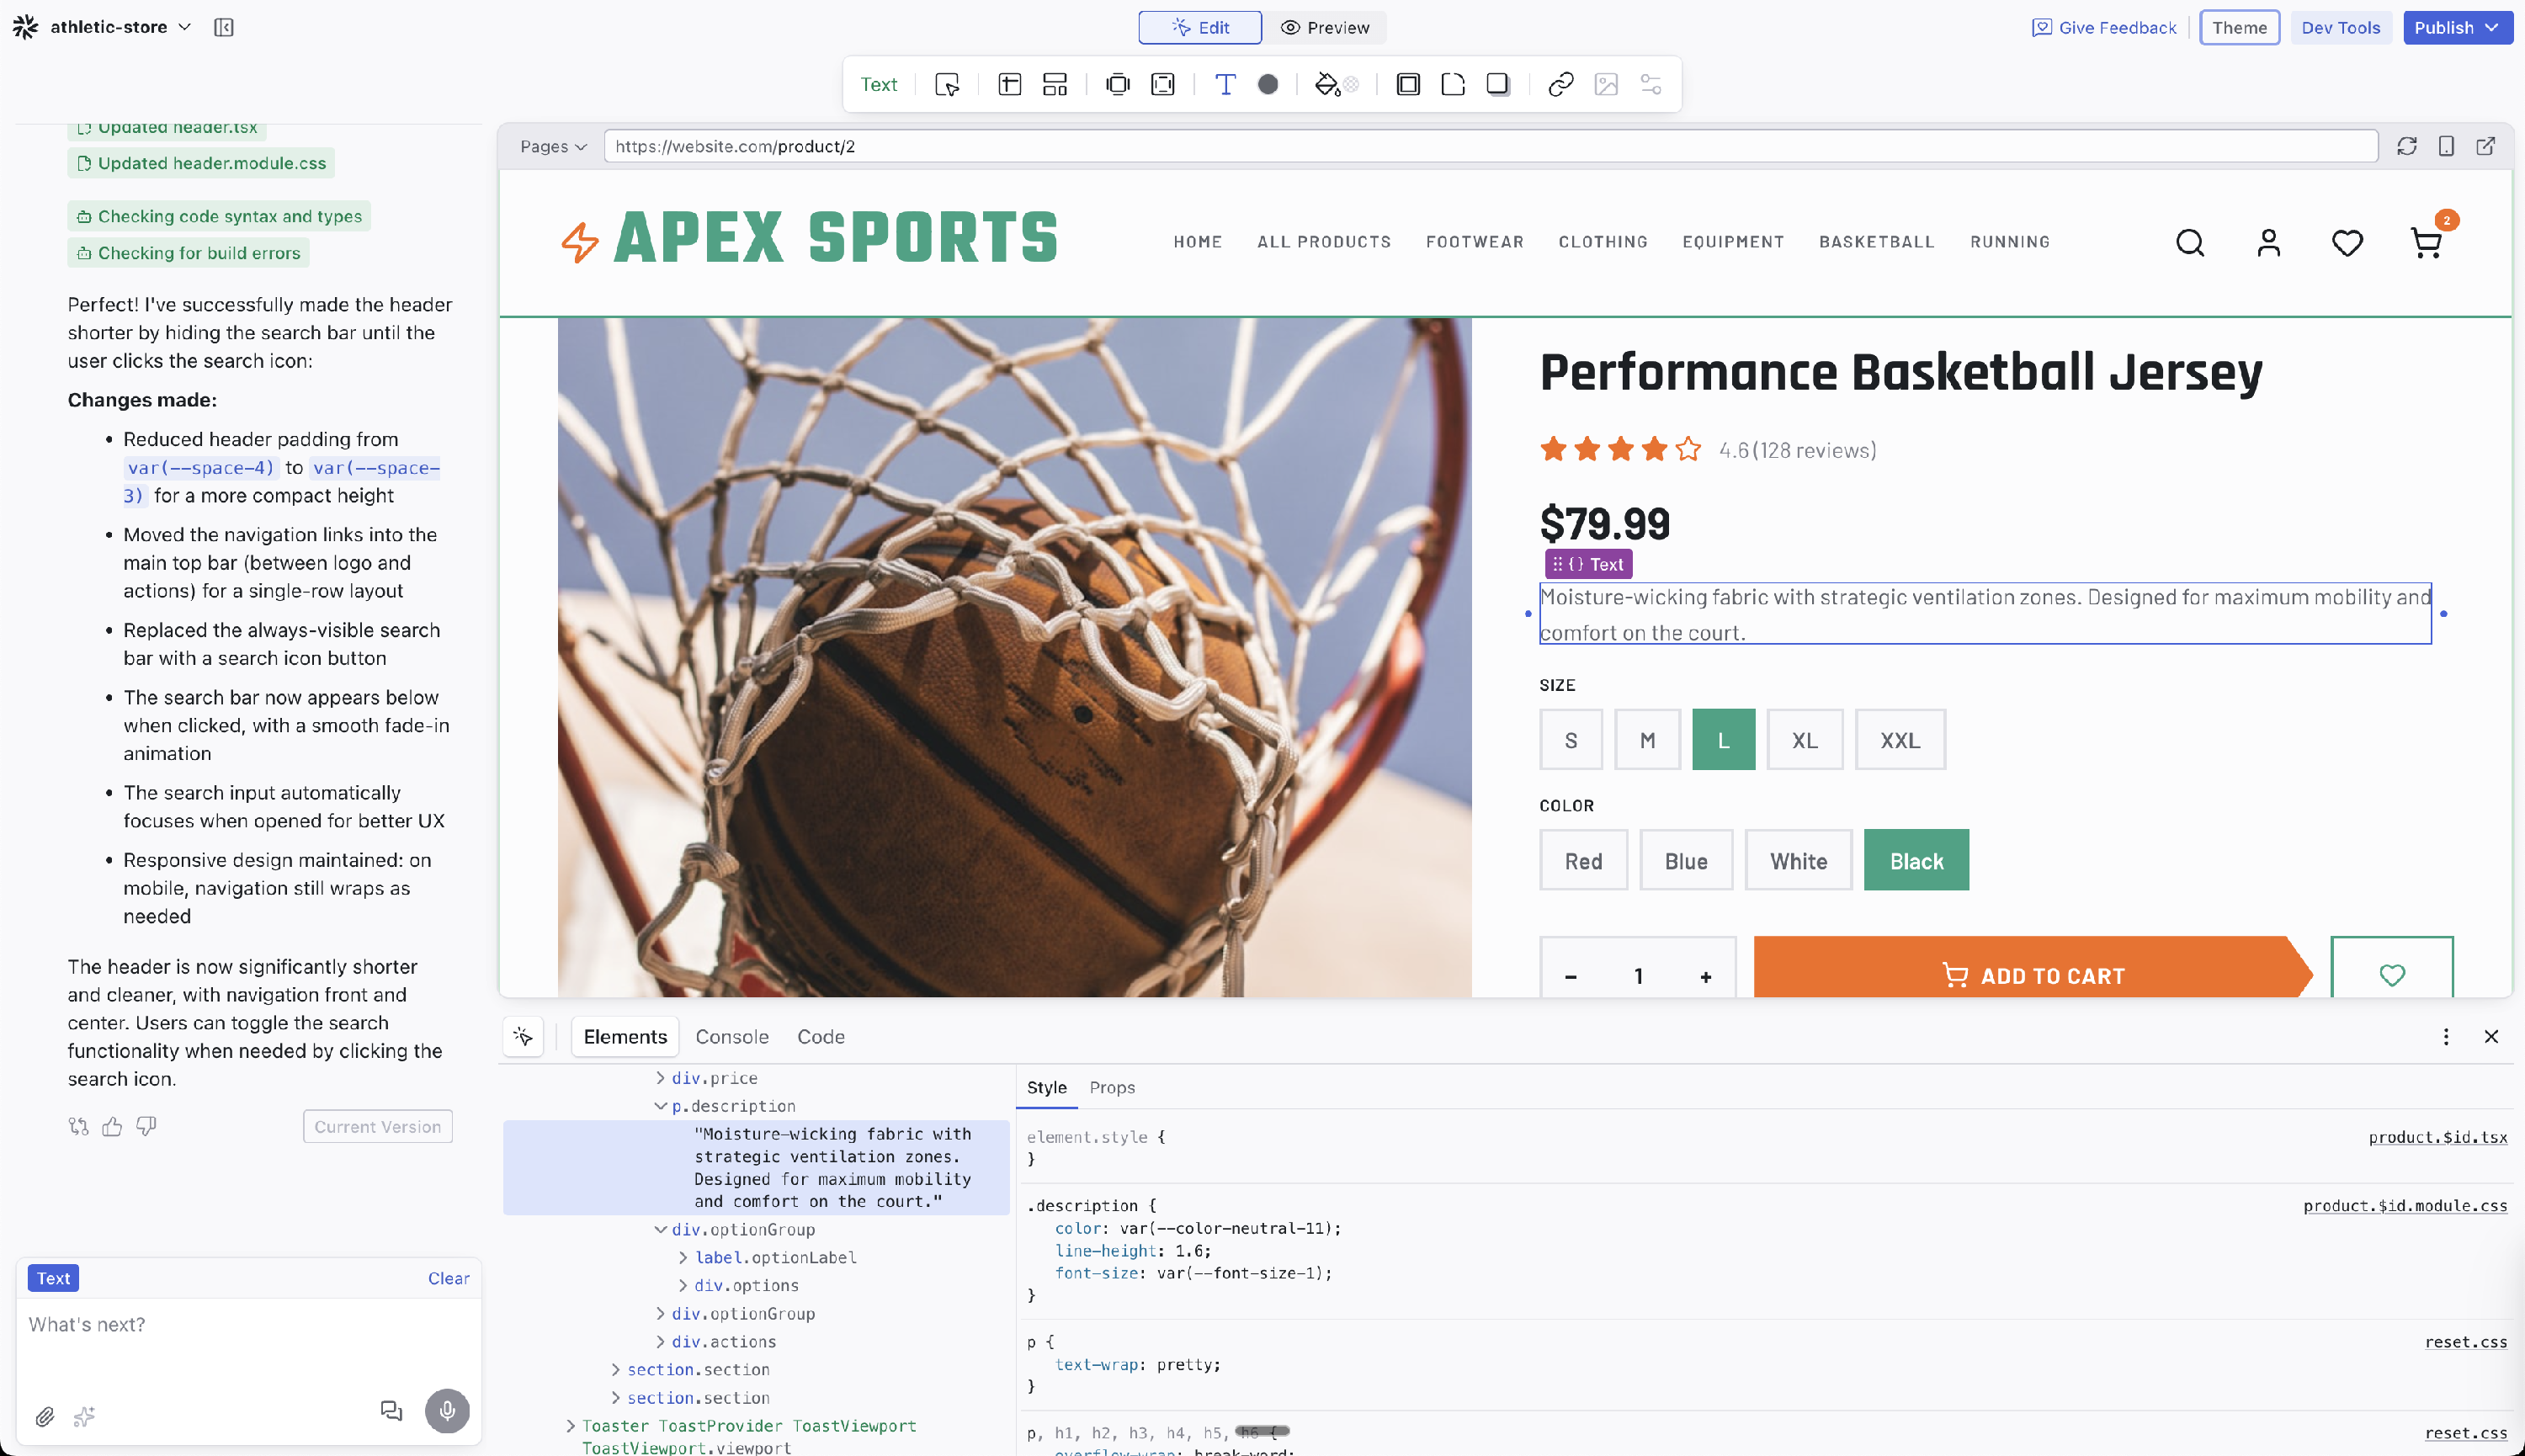Switch to the Console tab
The width and height of the screenshot is (2525, 1456).
[732, 1036]
